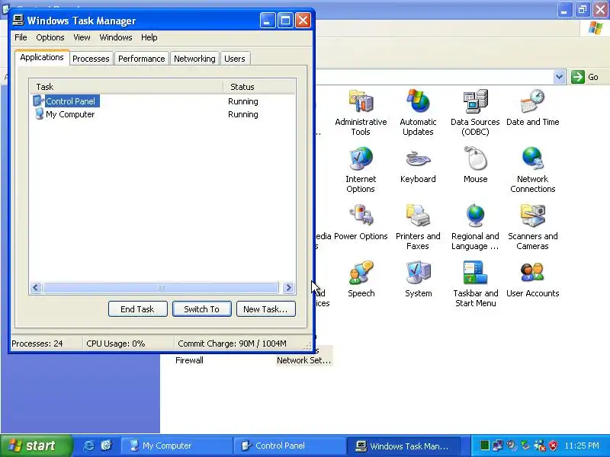
Task: Switch to the Users tab
Action: (235, 59)
